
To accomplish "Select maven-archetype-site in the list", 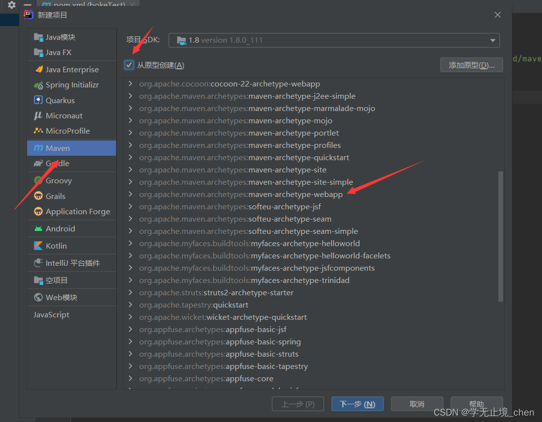I will pyautogui.click(x=233, y=169).
